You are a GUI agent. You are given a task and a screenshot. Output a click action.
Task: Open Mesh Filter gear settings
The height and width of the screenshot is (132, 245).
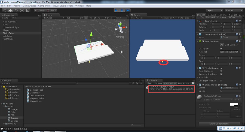(x=240, y=34)
